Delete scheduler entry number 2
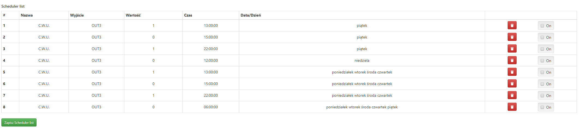This screenshot has height=133, width=581. [512, 37]
